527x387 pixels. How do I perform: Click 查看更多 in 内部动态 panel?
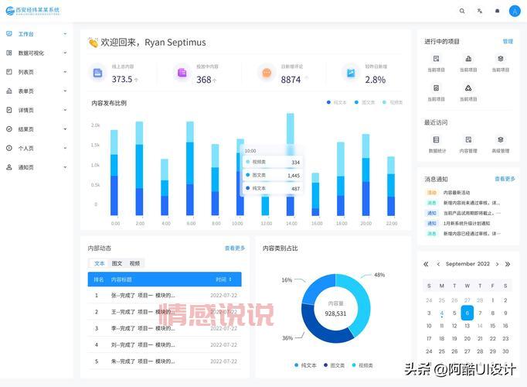(x=235, y=248)
